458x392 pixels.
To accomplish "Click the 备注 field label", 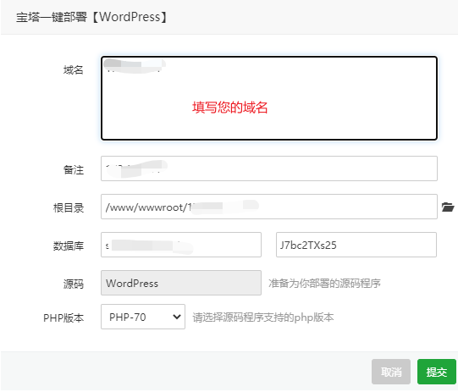I will click(x=74, y=169).
